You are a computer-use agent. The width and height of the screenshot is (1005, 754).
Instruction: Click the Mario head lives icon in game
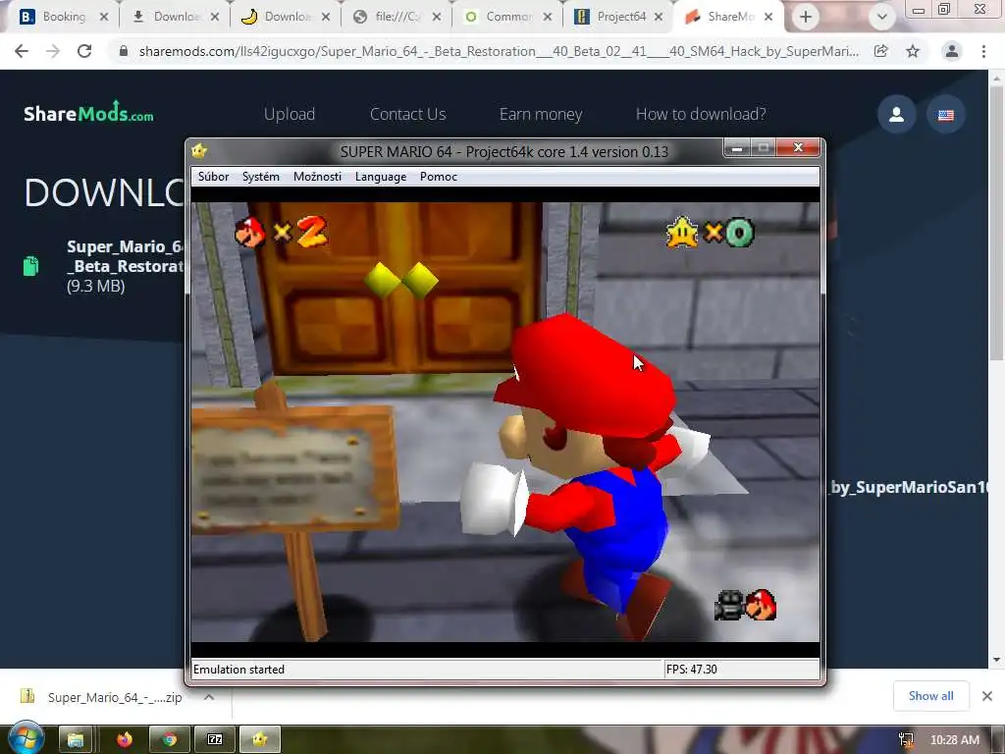[250, 232]
